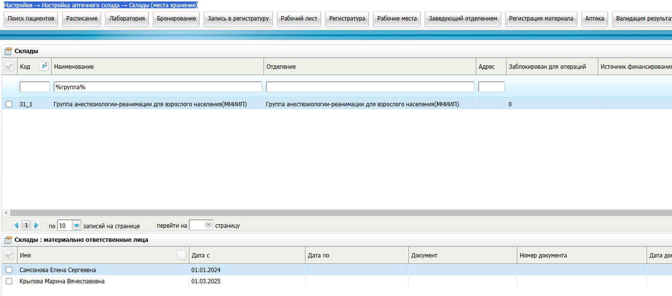This screenshot has width=672, height=296.
Task: Tick the checkbox for warehouse 31_1
Action: [9, 104]
